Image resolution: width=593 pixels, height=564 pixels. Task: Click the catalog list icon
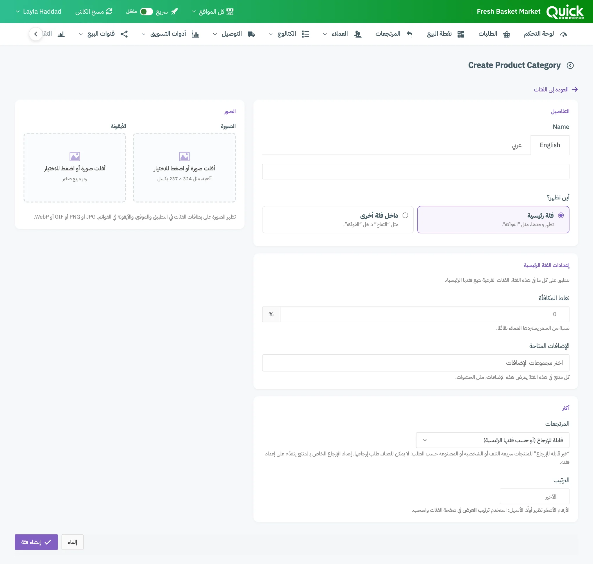(x=305, y=34)
